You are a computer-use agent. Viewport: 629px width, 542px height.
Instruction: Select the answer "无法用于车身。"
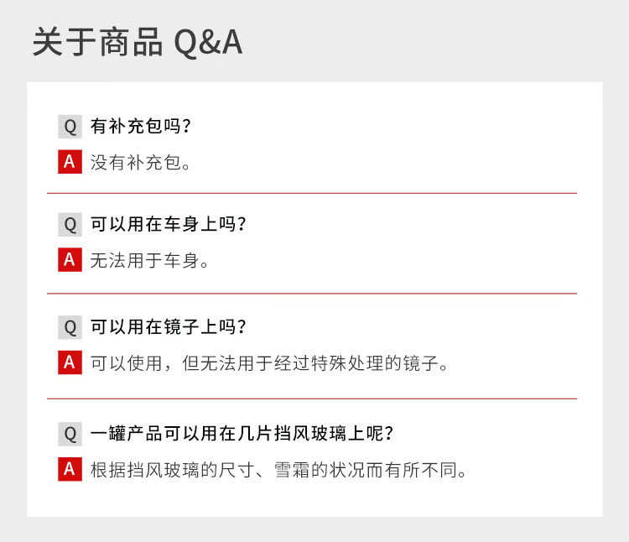(x=150, y=261)
